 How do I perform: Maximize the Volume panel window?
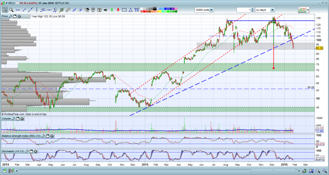(18, 119)
